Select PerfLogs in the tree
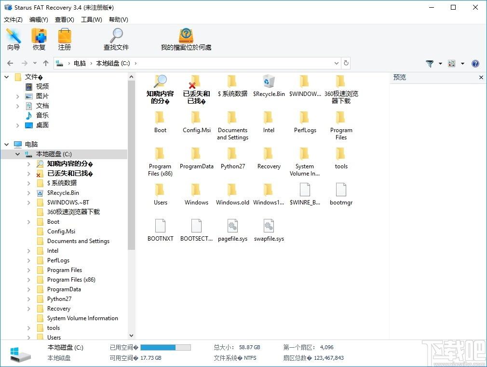The width and height of the screenshot is (487, 367). pyautogui.click(x=58, y=260)
